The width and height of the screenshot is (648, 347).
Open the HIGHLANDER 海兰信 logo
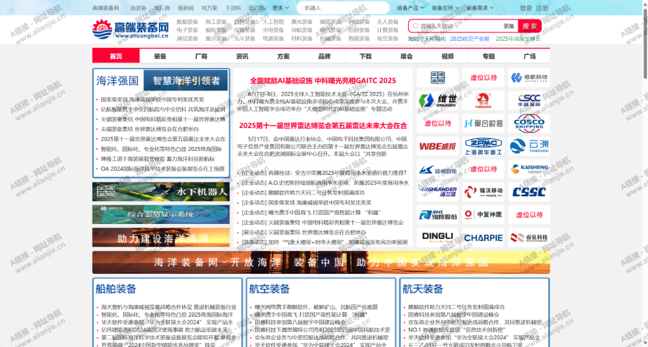[x=437, y=192]
